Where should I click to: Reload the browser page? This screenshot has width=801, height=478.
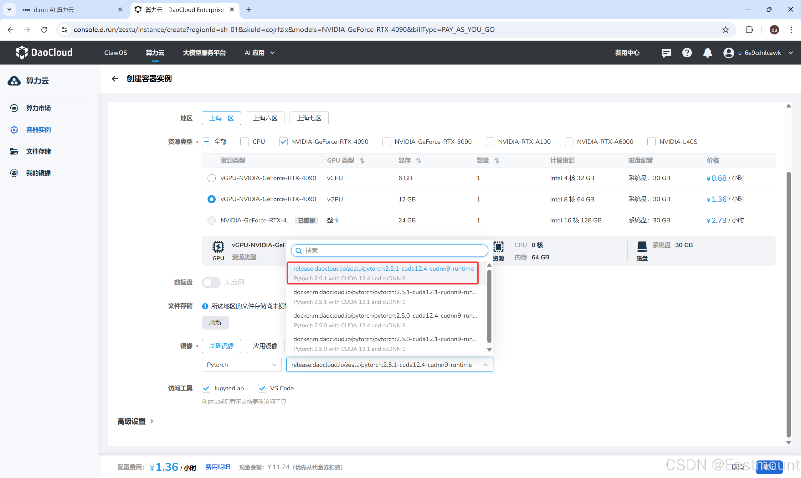tap(44, 30)
